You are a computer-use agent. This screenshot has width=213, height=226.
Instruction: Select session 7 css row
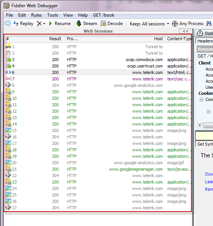pos(98,79)
